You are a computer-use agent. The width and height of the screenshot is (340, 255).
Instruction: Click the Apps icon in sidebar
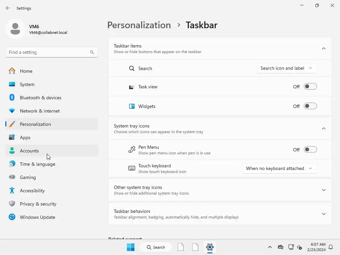(x=12, y=137)
